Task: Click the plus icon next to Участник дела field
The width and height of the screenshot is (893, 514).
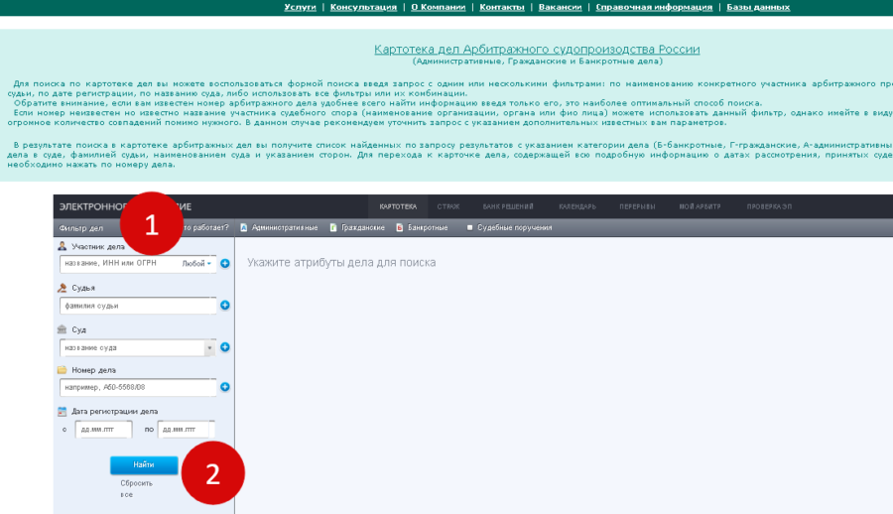Action: click(224, 264)
